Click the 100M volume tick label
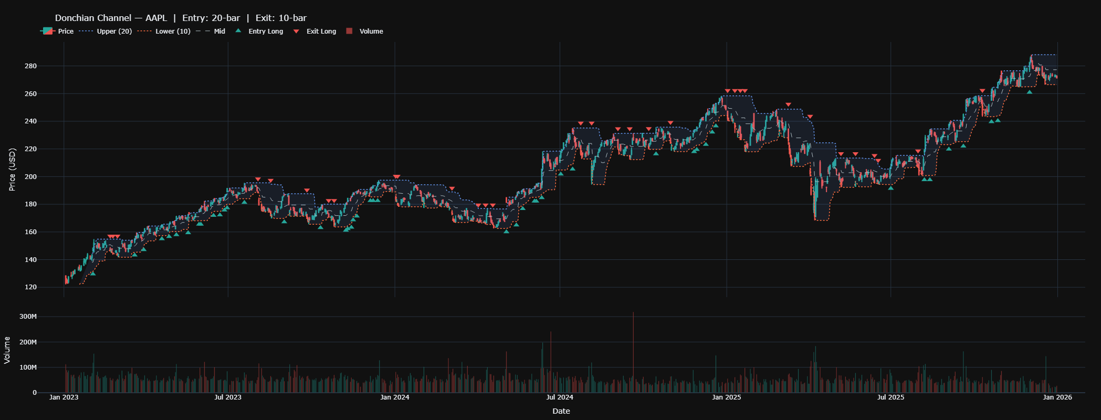 [x=28, y=367]
